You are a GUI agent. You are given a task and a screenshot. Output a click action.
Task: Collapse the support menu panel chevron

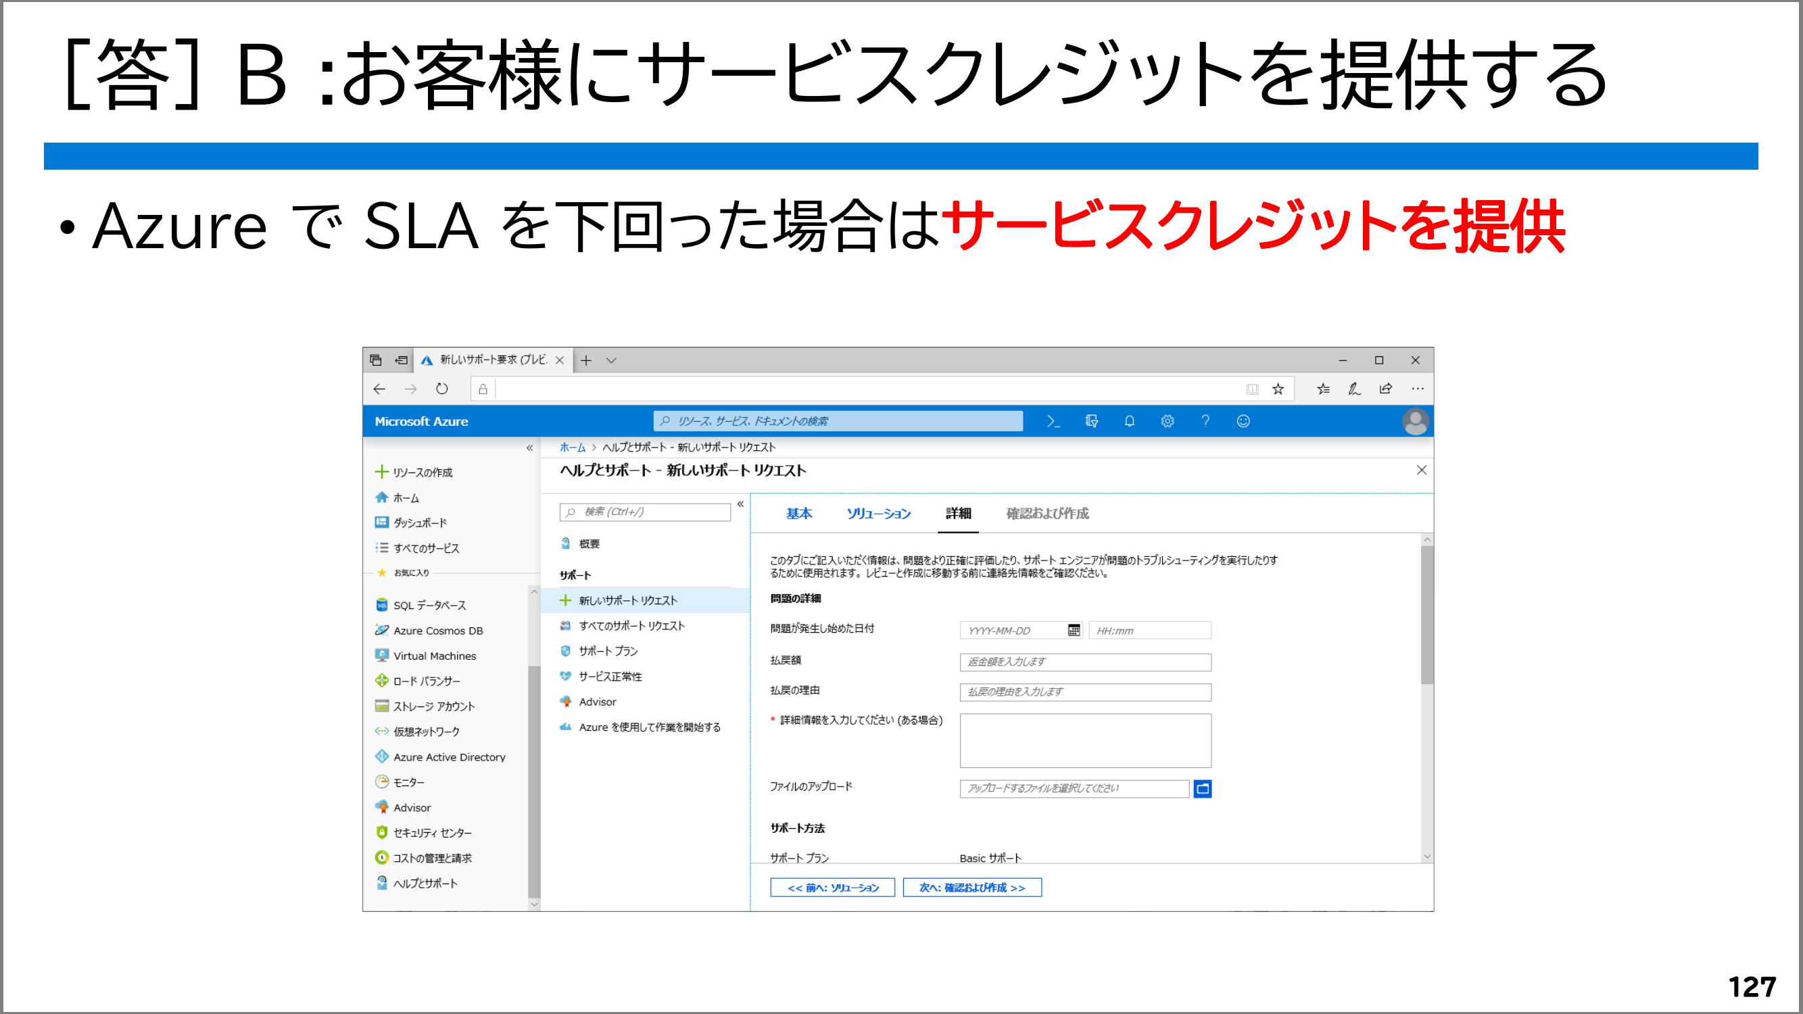[740, 504]
